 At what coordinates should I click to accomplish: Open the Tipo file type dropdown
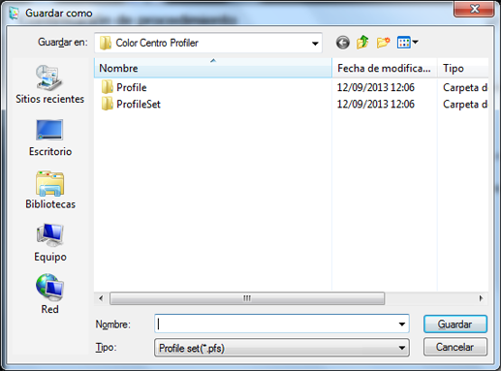point(402,348)
